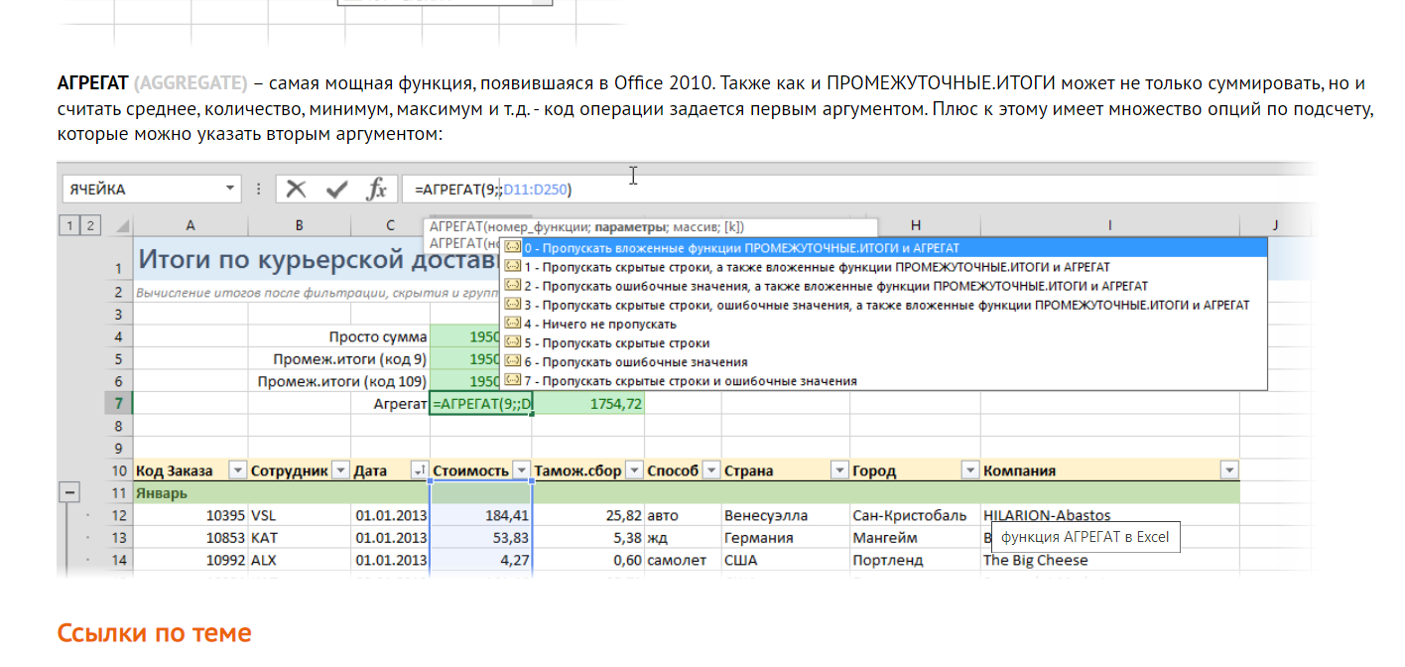
Task: Click order code 10853 cell
Action: [x=190, y=537]
